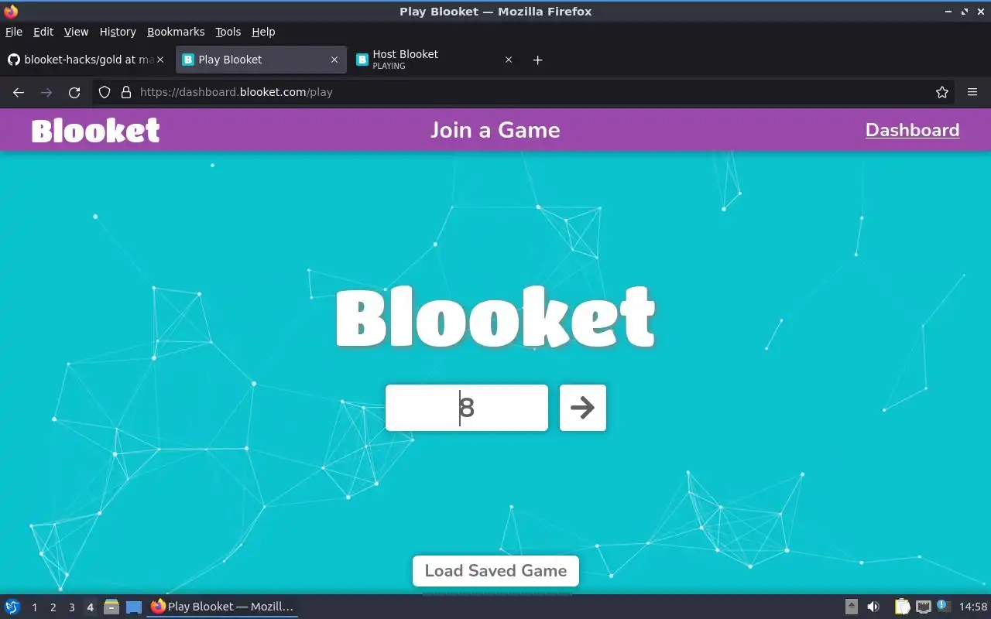The width and height of the screenshot is (991, 619).
Task: Close the Host Blooket tab
Action: pyautogui.click(x=509, y=60)
